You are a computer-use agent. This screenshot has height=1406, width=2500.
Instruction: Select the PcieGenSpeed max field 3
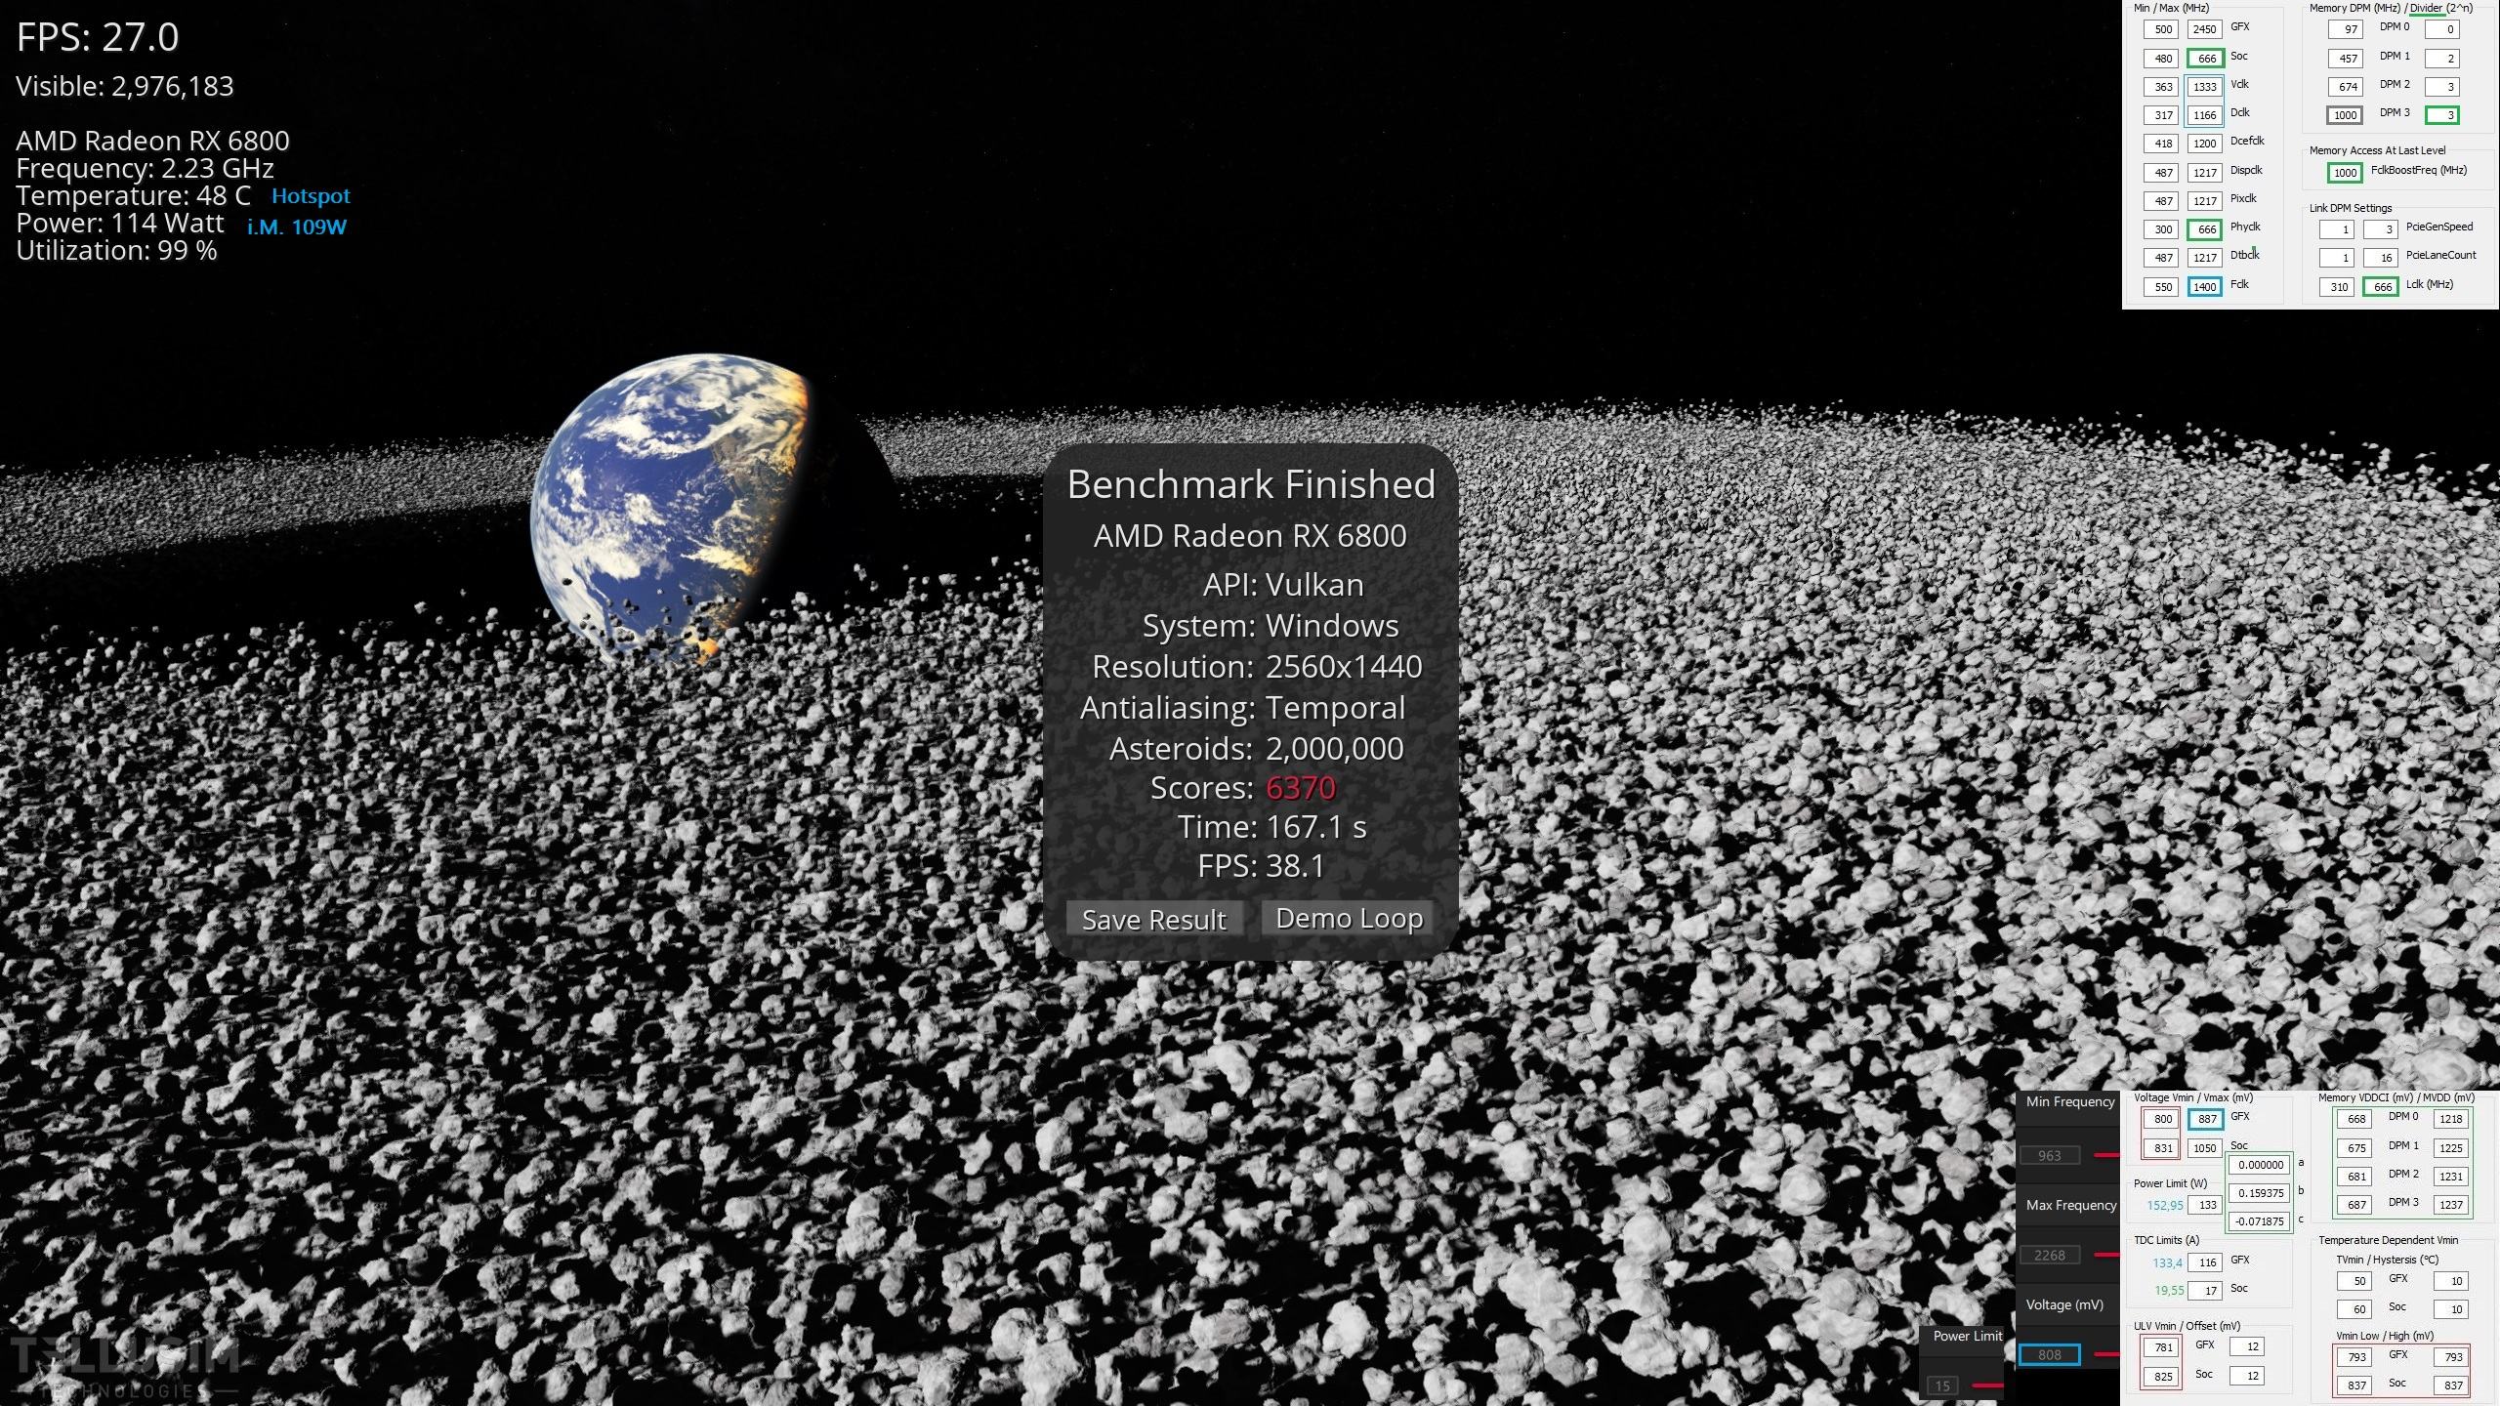(2381, 229)
